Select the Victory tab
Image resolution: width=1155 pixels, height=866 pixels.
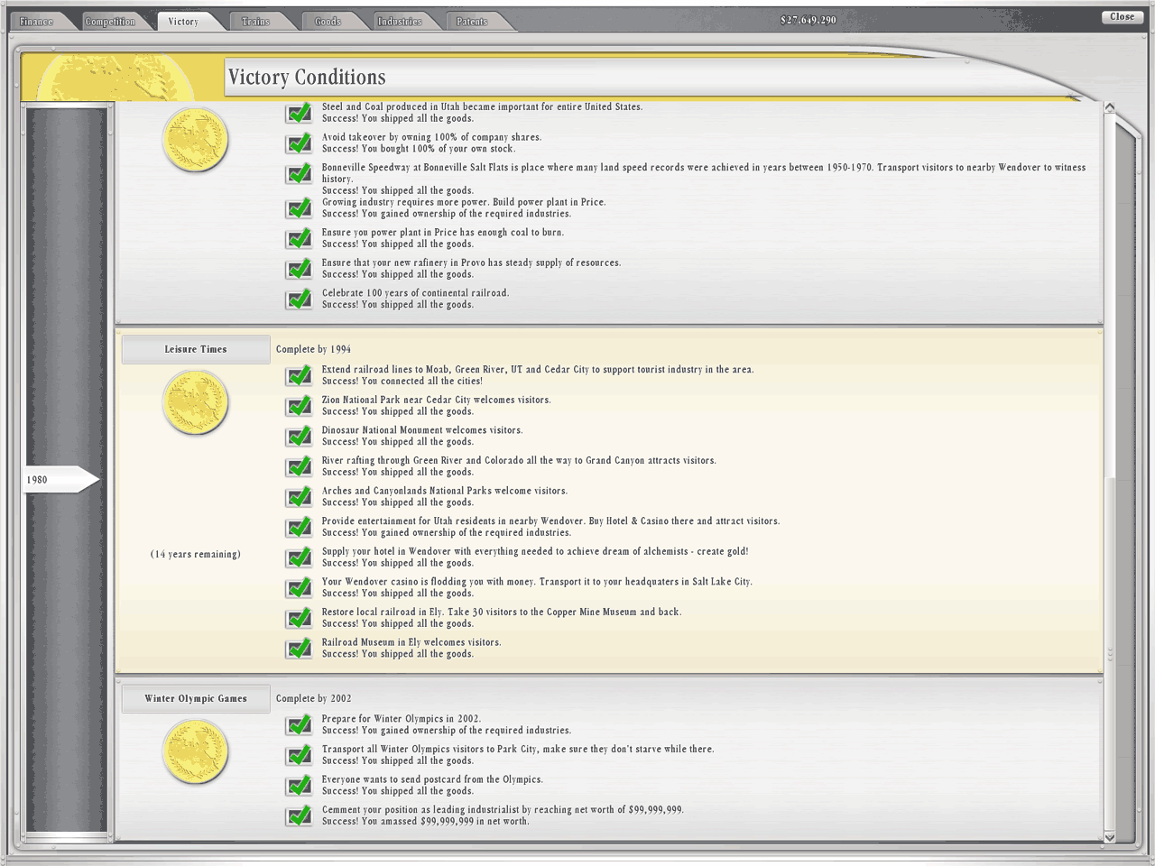(183, 21)
